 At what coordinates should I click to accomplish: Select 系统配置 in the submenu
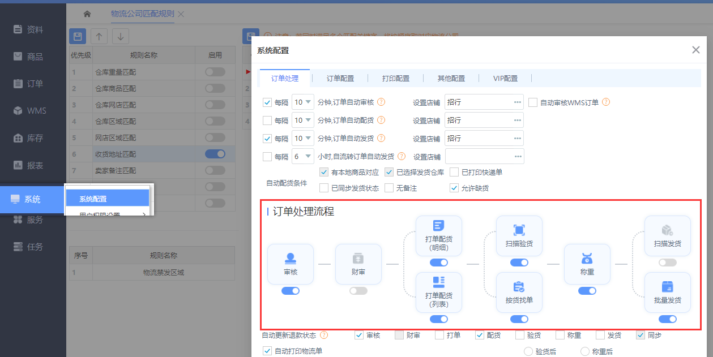tap(108, 199)
